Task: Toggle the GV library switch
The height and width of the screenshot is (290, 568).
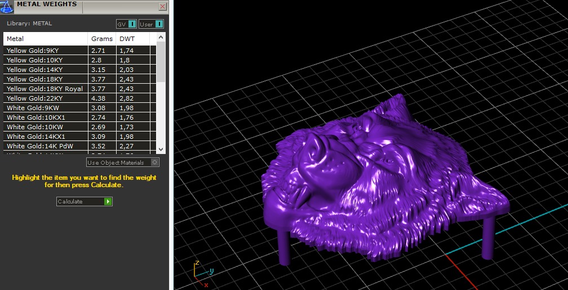Action: click(126, 24)
